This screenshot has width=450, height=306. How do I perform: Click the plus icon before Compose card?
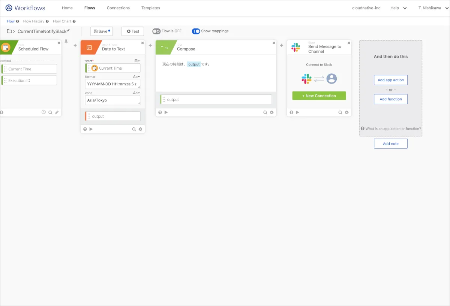point(150,45)
